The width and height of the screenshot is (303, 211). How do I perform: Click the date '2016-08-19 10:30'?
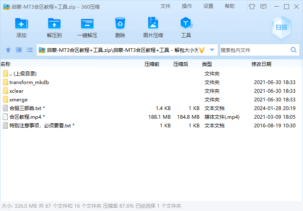(275, 126)
